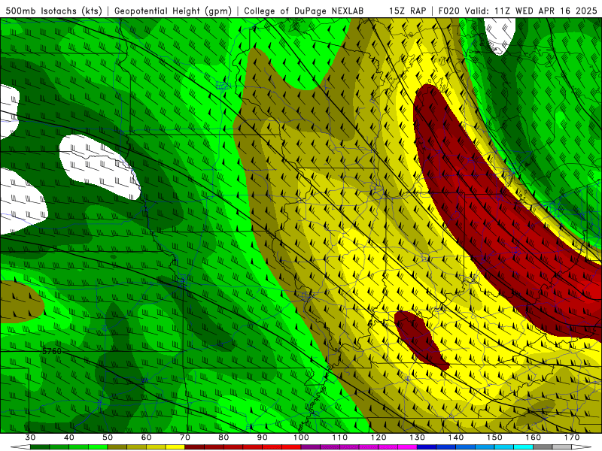
Task: Click the gray 160-165 kt legend swatch
Action: [543, 447]
